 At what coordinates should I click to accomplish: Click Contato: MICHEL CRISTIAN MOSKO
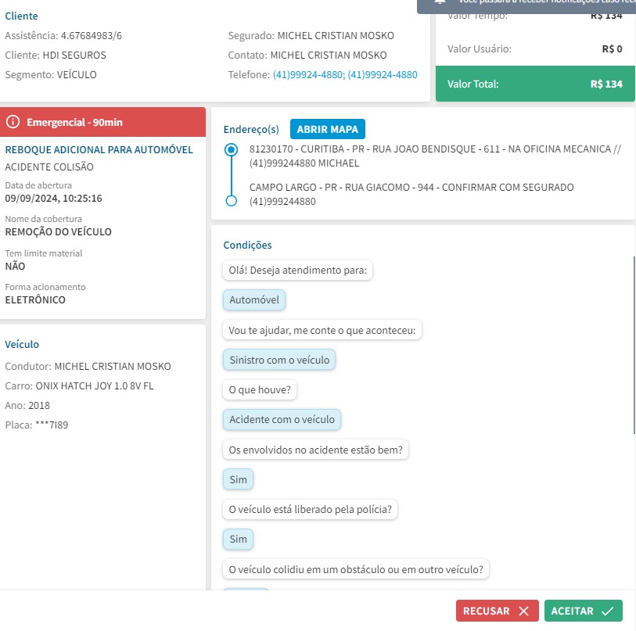coord(307,56)
